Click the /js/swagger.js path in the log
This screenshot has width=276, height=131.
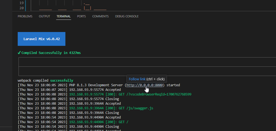pyautogui.click(x=139, y=108)
